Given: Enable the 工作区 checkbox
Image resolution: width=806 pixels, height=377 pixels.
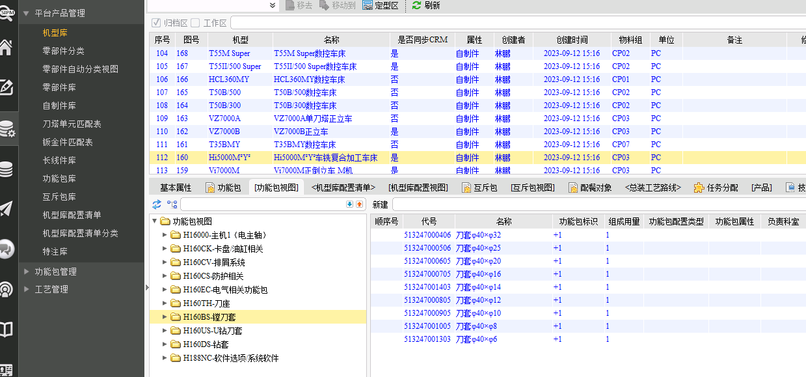Looking at the screenshot, I should pos(195,23).
